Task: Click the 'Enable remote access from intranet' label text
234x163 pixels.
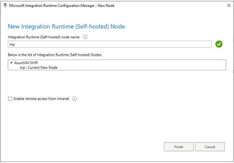Action: [x=41, y=99]
